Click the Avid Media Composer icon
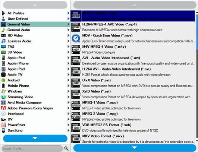 coord(3,102)
